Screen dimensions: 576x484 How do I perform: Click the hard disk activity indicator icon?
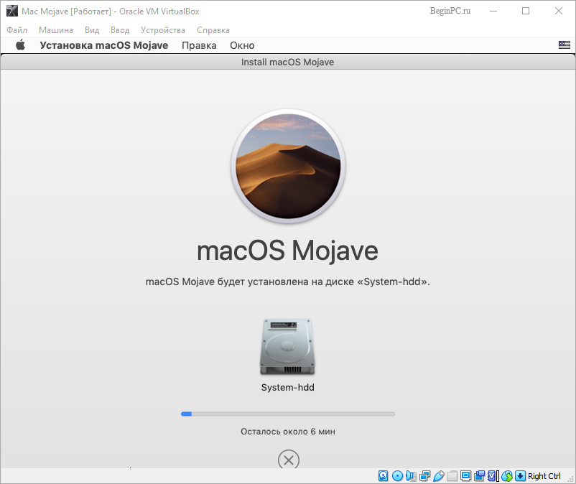(383, 476)
